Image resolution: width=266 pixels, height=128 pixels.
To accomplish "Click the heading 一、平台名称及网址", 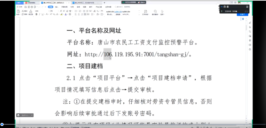I will click(94, 31).
